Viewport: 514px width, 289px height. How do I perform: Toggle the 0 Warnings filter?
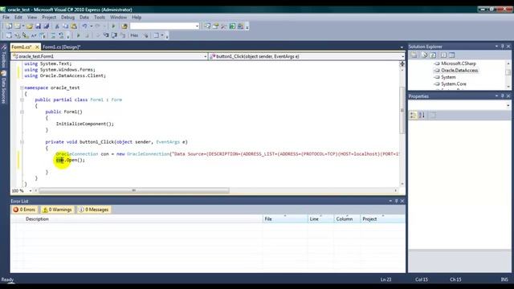pyautogui.click(x=57, y=210)
